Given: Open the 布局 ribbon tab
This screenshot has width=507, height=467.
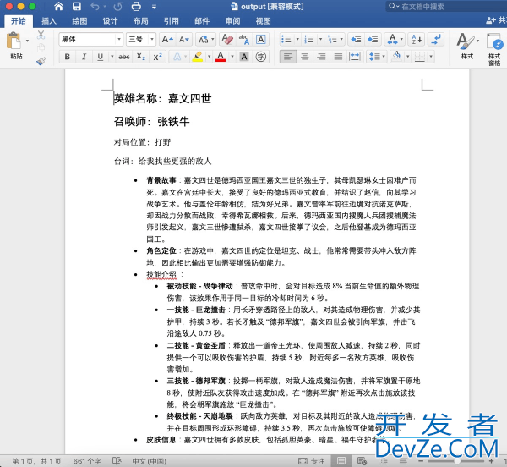Looking at the screenshot, I should [140, 21].
